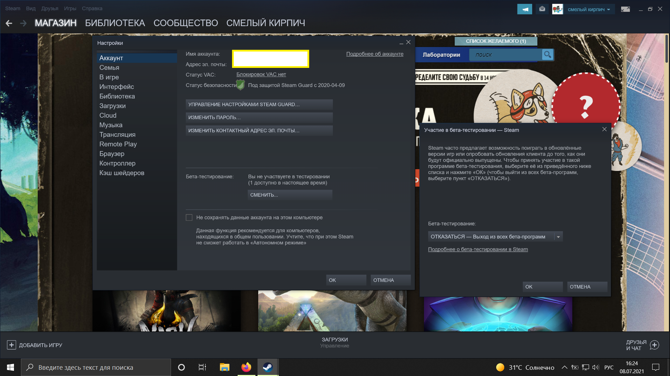The image size is (670, 376).
Task: Click the user avatar thumbnail
Action: point(558,9)
